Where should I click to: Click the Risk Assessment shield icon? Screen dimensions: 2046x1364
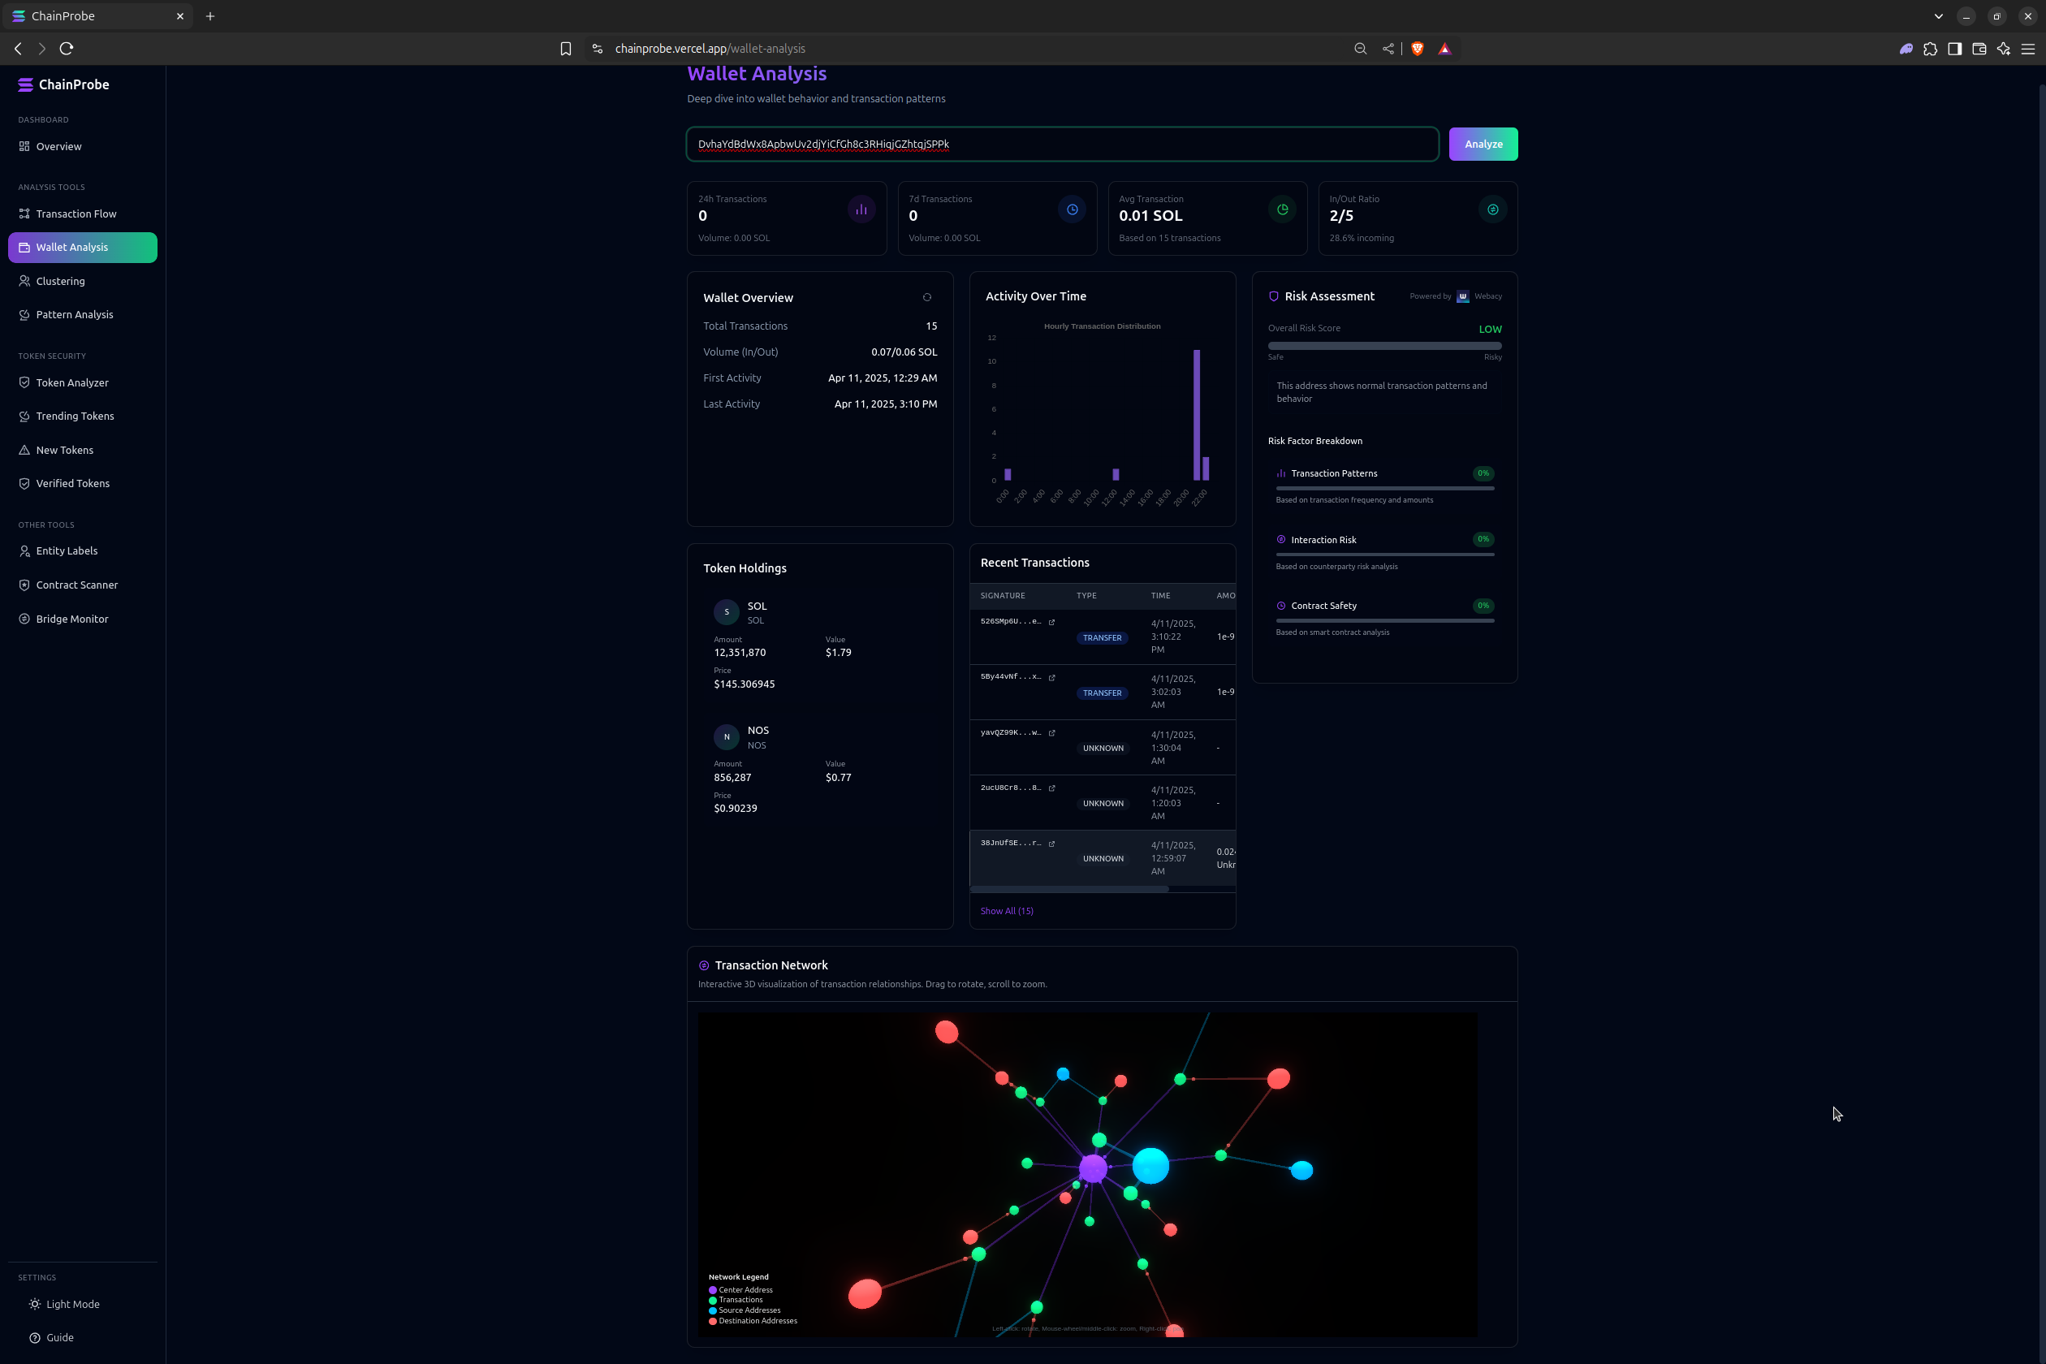click(x=1274, y=296)
